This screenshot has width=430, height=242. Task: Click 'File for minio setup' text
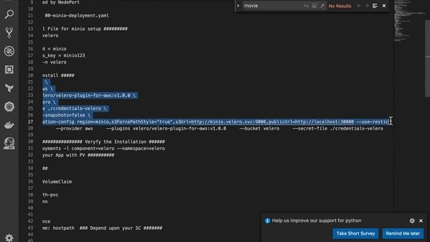[x=74, y=29]
